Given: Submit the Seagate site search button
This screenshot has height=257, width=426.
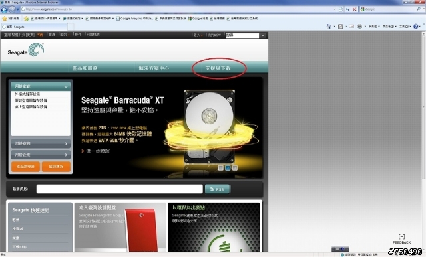Looking at the screenshot, I should click(x=263, y=35).
